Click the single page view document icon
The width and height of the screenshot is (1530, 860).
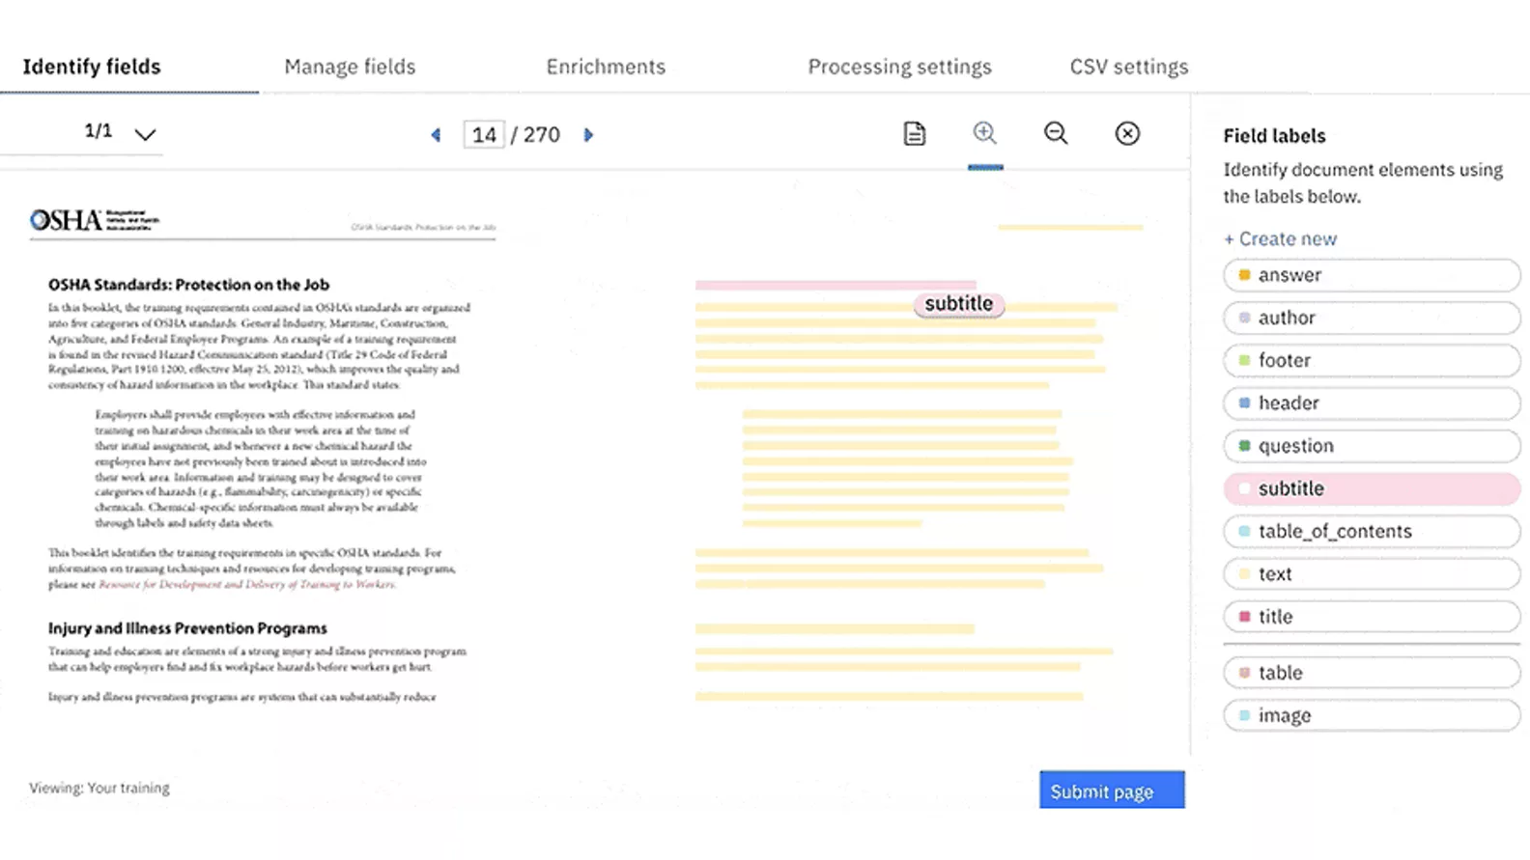(x=914, y=134)
